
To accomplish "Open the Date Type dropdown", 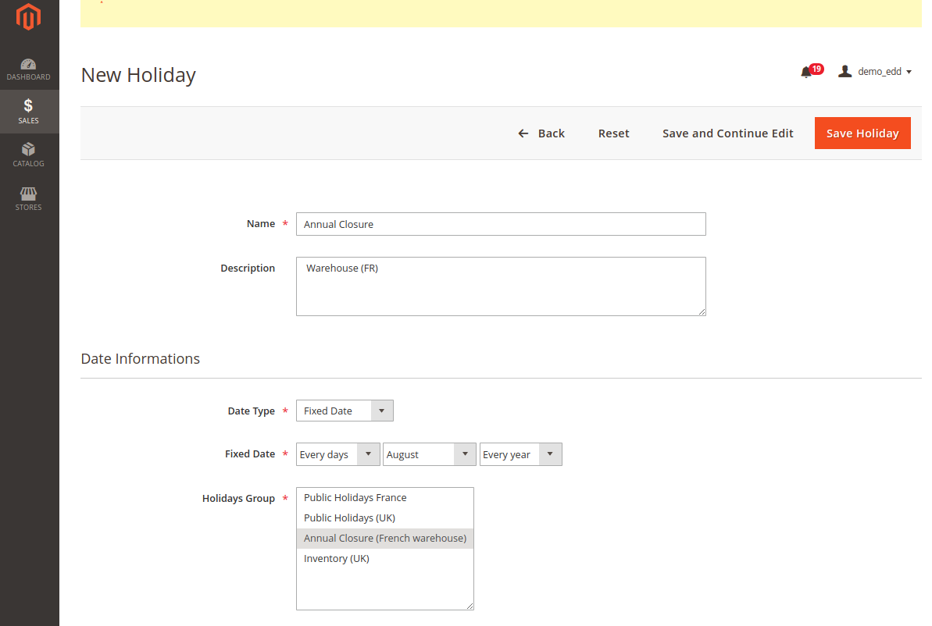I will 345,411.
